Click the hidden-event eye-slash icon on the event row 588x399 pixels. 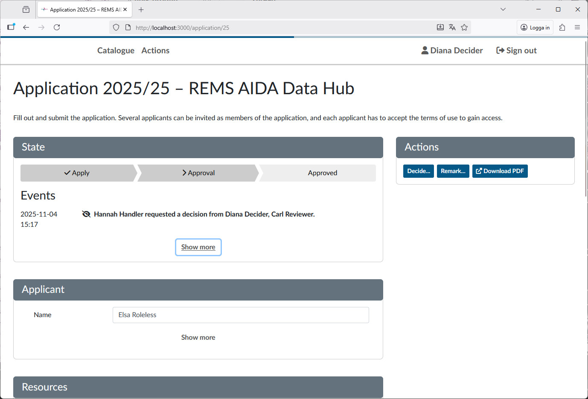click(x=86, y=214)
